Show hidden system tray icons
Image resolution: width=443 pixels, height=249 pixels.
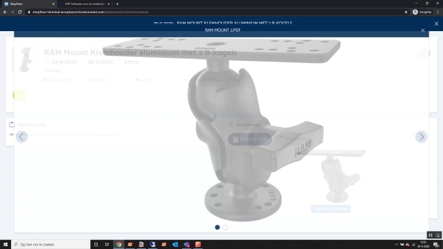tap(396, 244)
